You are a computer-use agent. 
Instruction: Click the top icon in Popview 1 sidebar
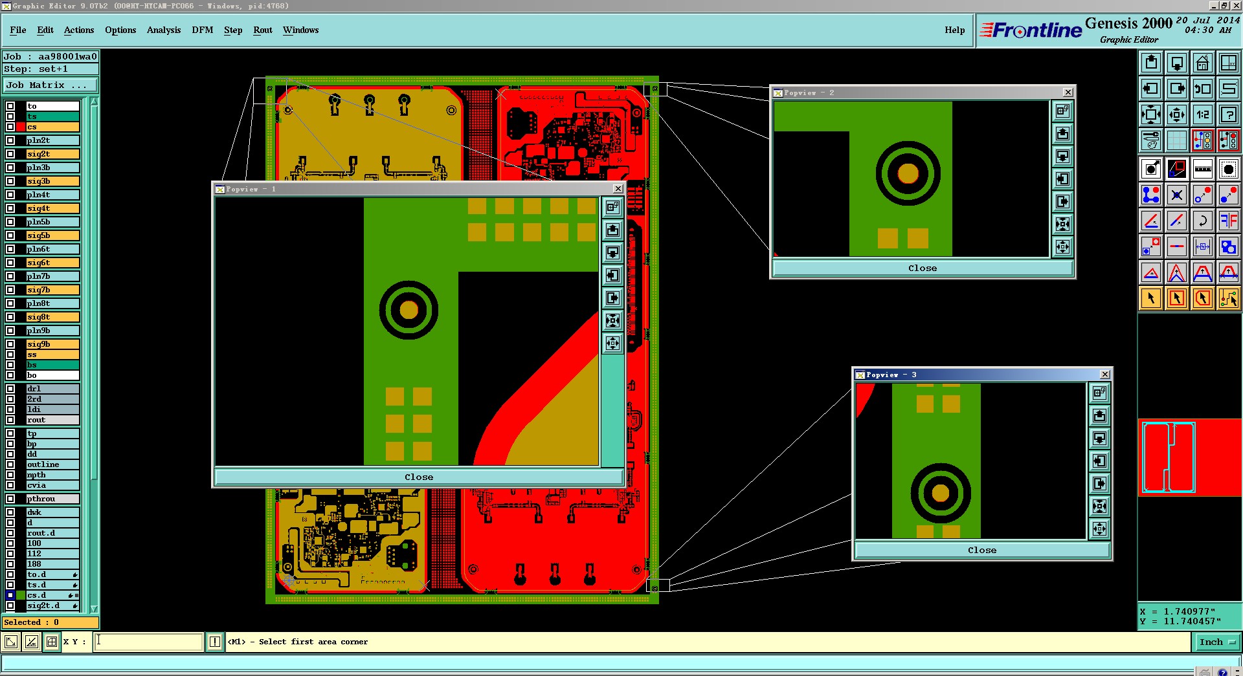(612, 207)
